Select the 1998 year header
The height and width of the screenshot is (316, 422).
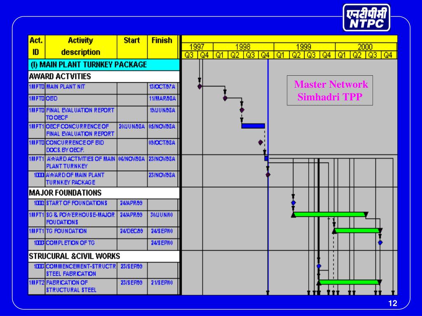click(x=243, y=47)
